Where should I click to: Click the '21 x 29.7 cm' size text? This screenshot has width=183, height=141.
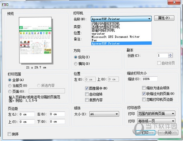tap(36, 67)
